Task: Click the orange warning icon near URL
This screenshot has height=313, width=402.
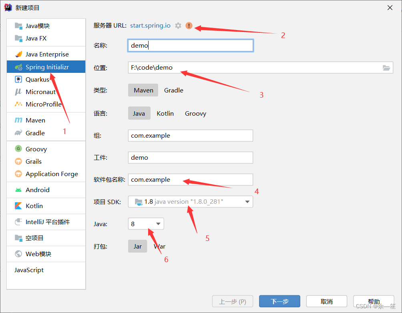Action: tap(189, 26)
